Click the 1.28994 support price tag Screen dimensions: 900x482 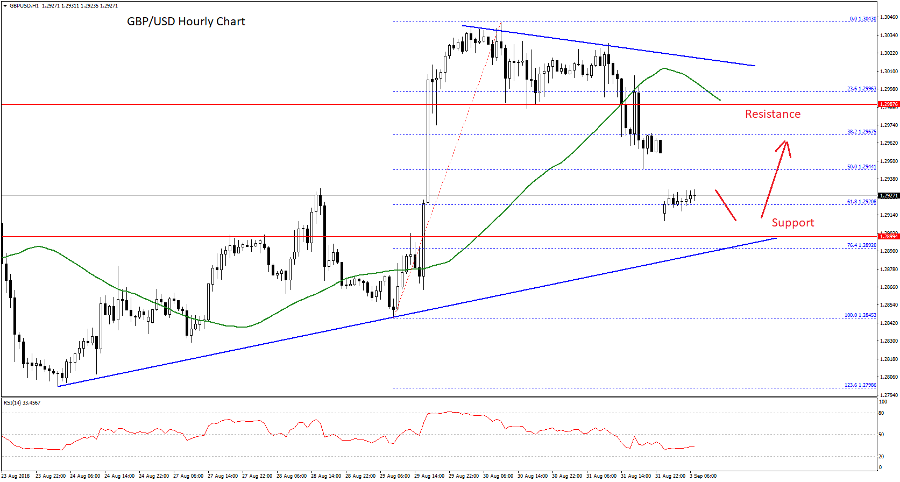[888, 237]
